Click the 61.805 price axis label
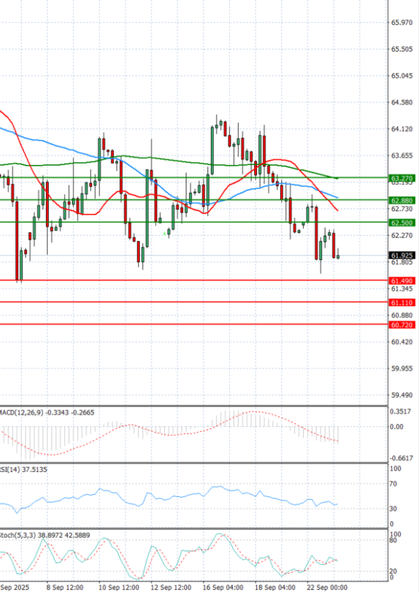This screenshot has height=592, width=419. [402, 262]
